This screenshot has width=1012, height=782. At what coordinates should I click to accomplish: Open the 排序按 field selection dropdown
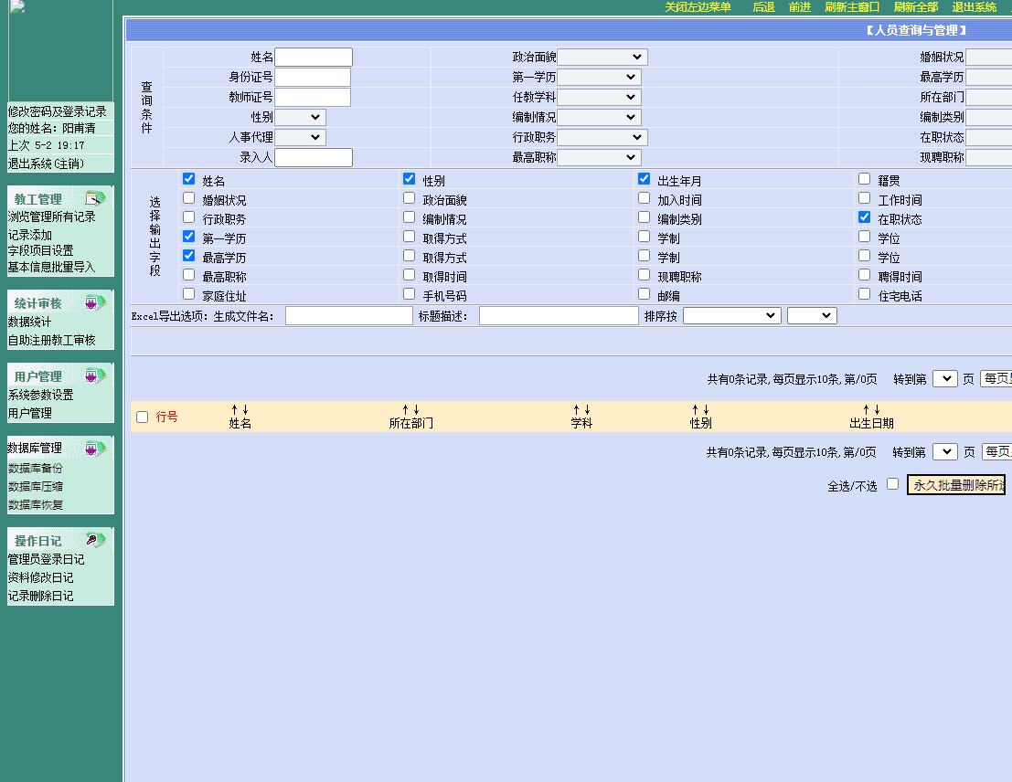click(732, 315)
